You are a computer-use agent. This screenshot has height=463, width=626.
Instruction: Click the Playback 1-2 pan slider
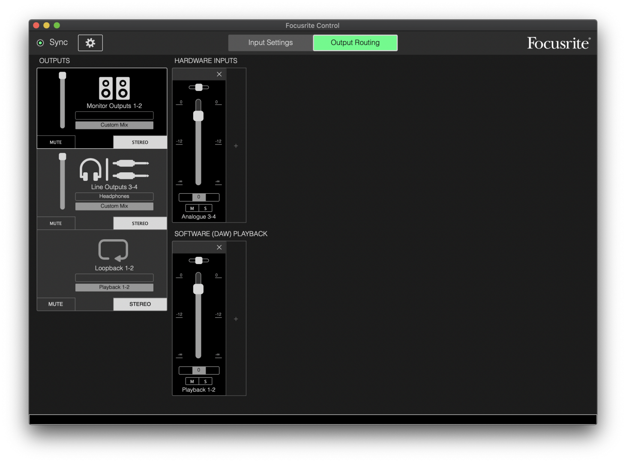(x=199, y=261)
